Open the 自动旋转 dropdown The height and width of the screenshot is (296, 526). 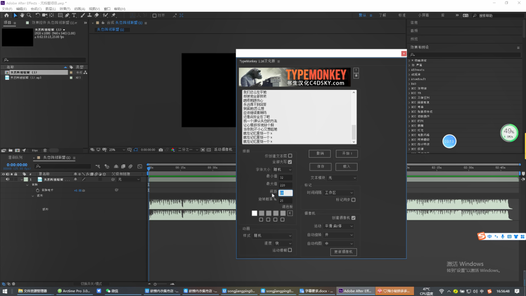tap(339, 235)
